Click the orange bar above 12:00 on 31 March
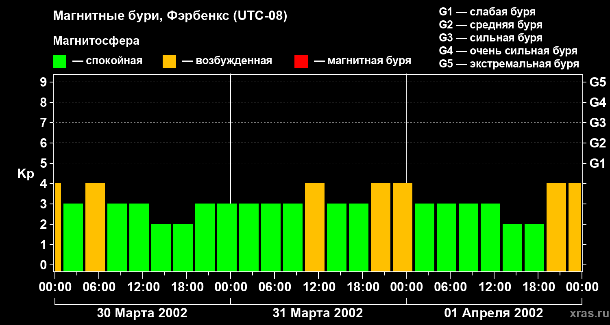Viewport: 610px width, 325px height. 315,227
